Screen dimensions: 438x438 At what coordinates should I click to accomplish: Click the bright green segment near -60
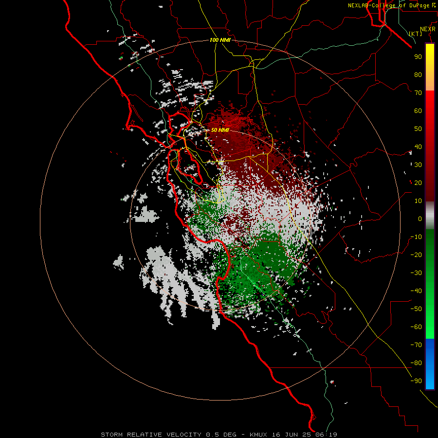click(430, 329)
